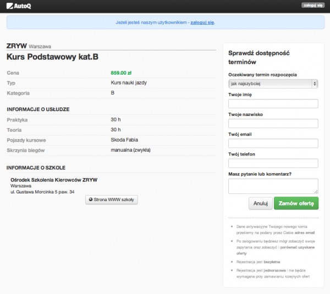Click the question or comment textarea
This screenshot has width=330, height=294.
(273, 186)
